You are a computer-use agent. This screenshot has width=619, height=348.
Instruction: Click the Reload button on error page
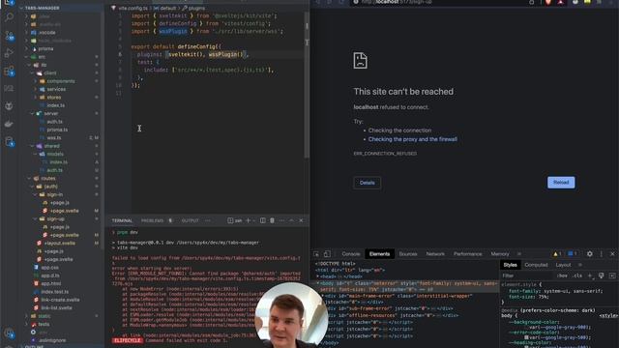point(561,183)
